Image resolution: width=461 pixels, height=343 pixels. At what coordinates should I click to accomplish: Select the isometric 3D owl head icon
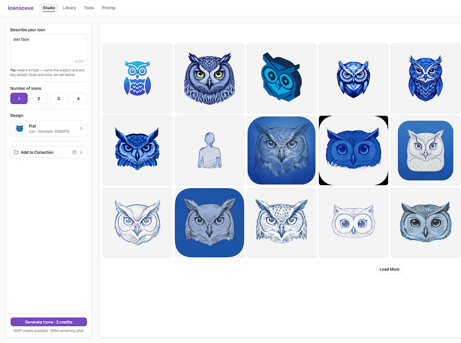pyautogui.click(x=282, y=78)
